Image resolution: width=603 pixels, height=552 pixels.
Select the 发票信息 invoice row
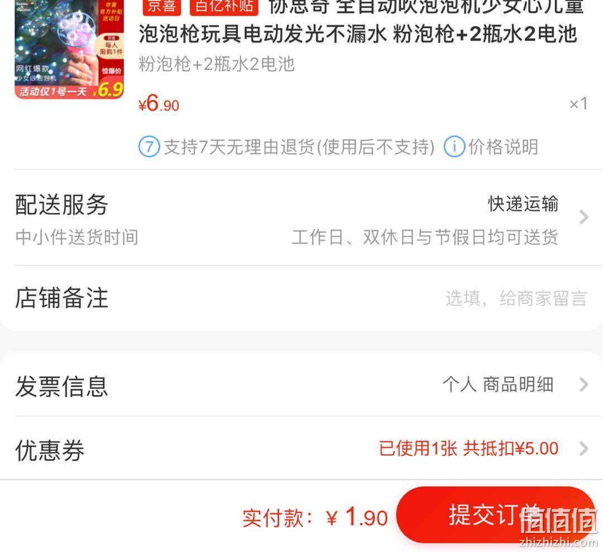pos(301,386)
